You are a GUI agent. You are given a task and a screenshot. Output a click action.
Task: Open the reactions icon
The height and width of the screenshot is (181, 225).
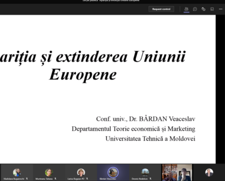coord(204,9)
